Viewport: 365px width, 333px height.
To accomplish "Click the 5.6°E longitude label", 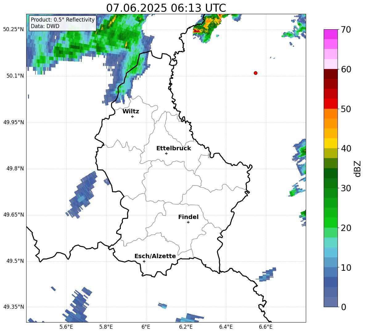I will [66, 327].
